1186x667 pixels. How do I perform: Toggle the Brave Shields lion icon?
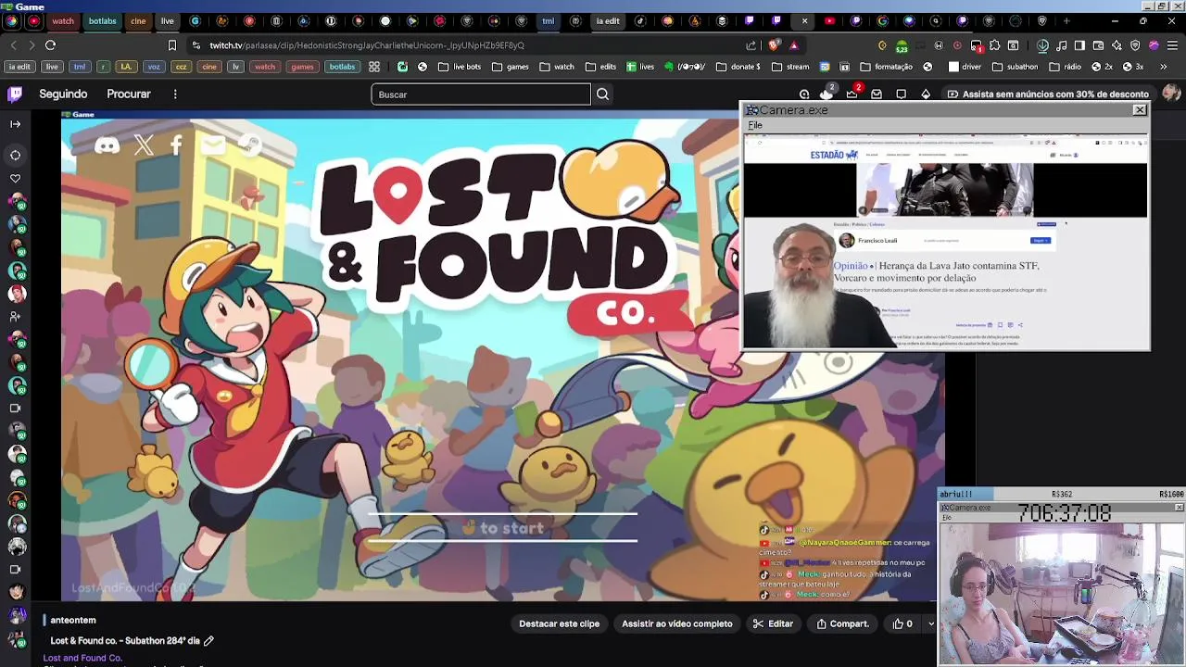point(775,44)
